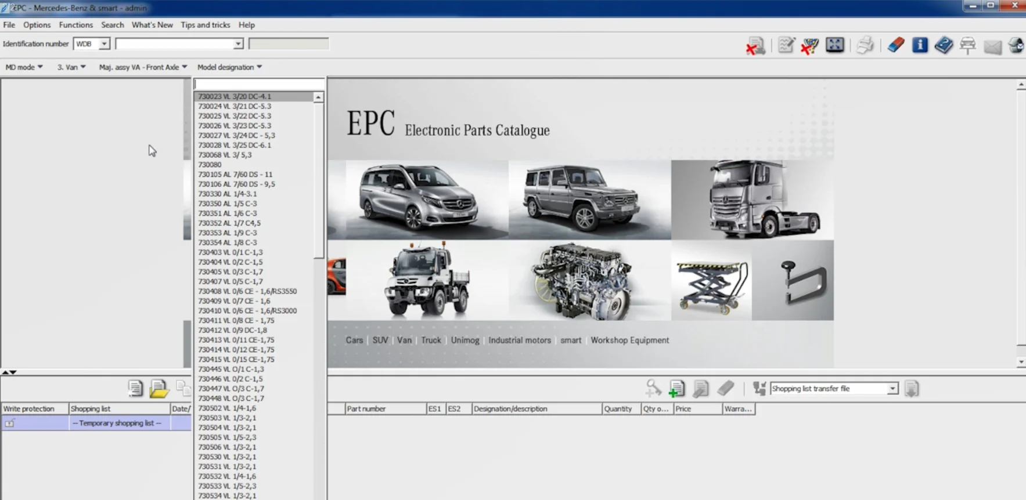Toggle the full screen expand icon

[x=835, y=45]
